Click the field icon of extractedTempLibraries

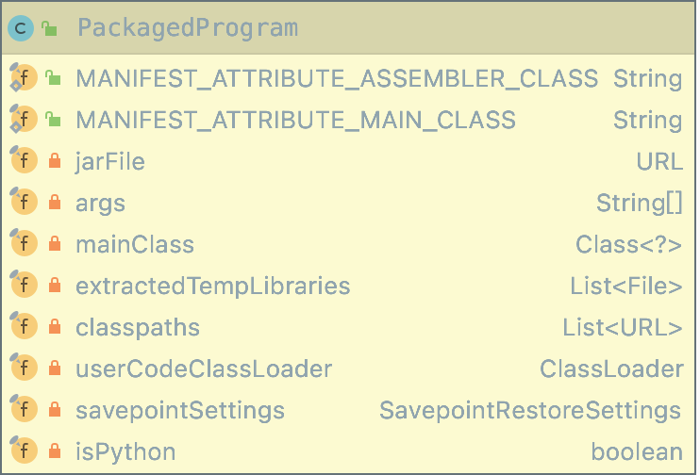coord(24,284)
